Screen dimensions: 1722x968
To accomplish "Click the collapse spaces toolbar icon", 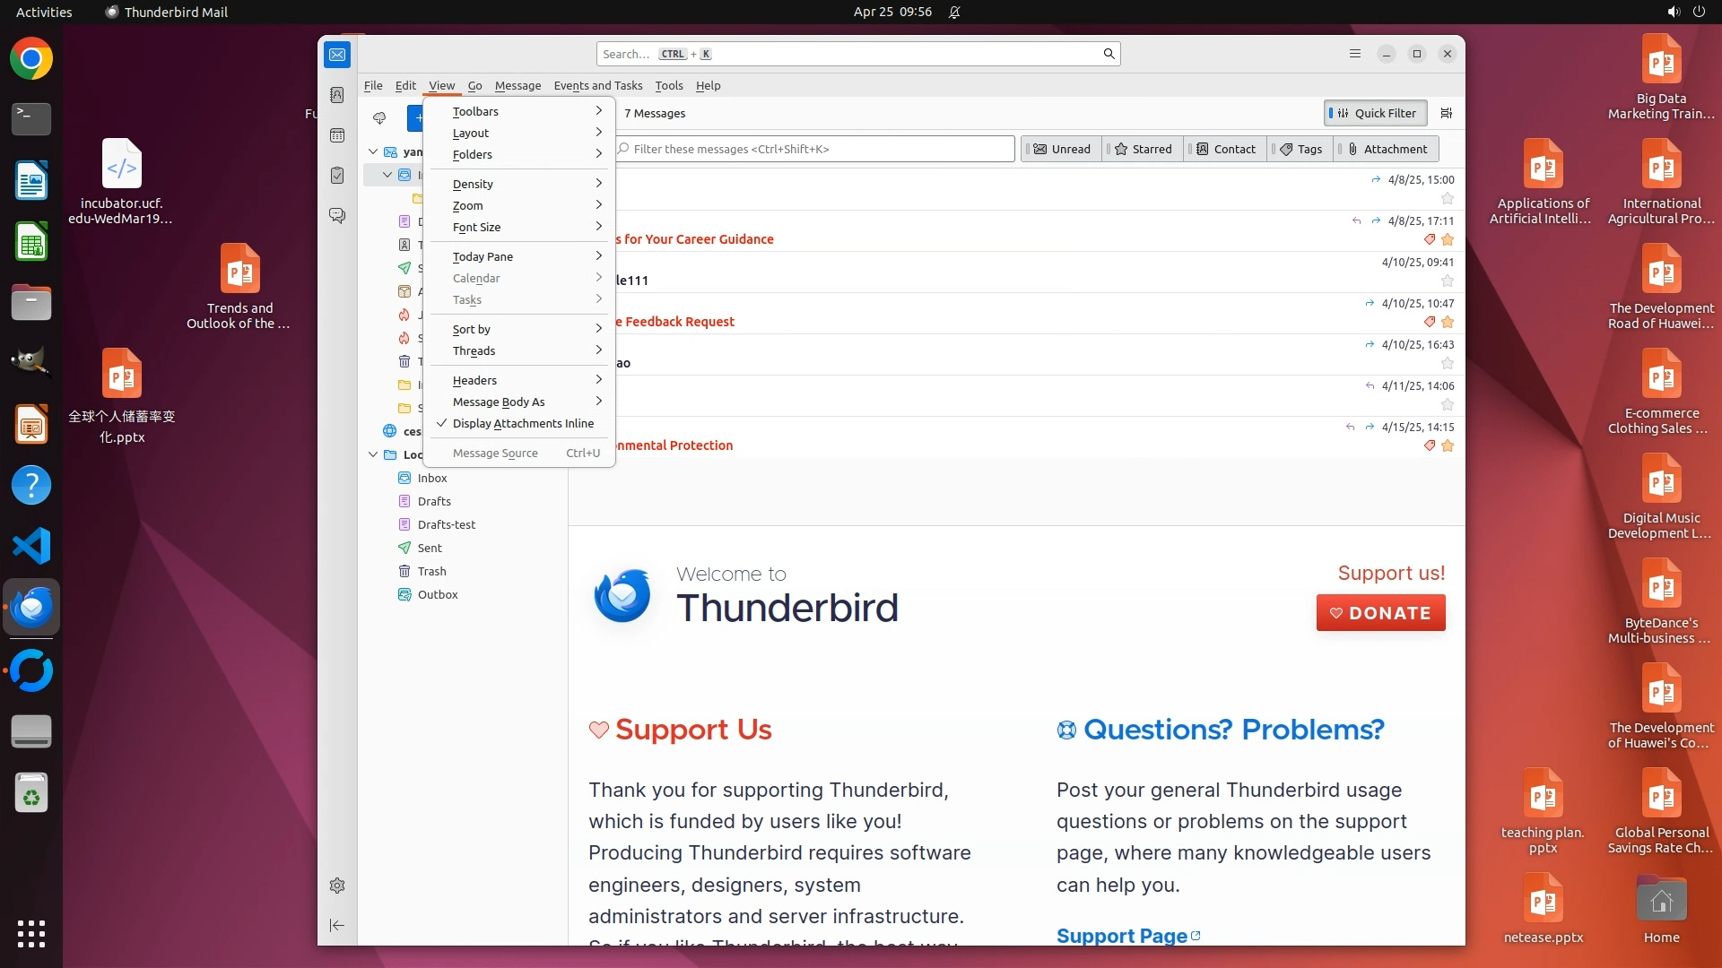I will coord(337,925).
